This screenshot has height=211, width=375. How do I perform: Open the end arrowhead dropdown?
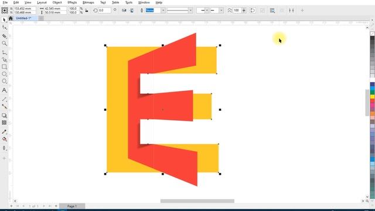pos(221,11)
